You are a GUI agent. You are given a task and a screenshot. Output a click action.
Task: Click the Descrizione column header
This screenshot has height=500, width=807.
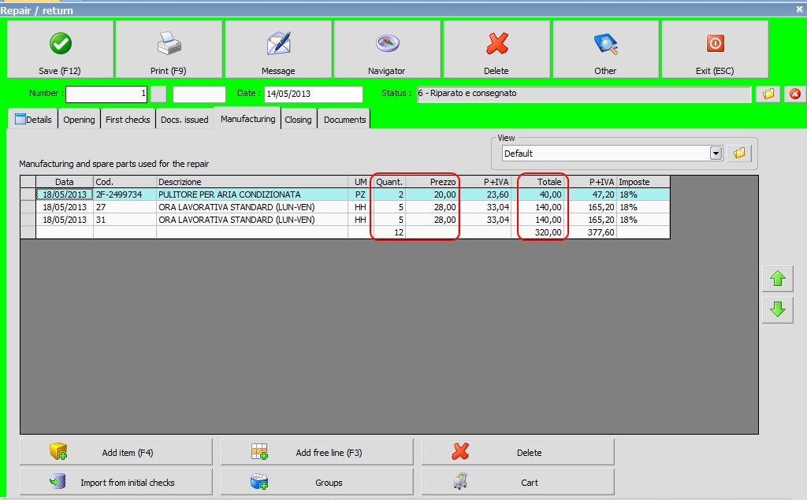[251, 182]
